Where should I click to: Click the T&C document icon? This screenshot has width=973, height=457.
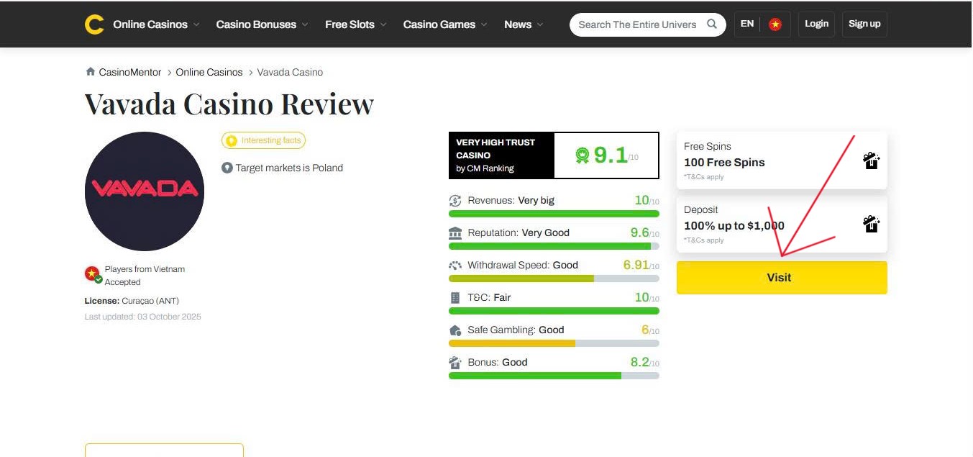click(454, 297)
